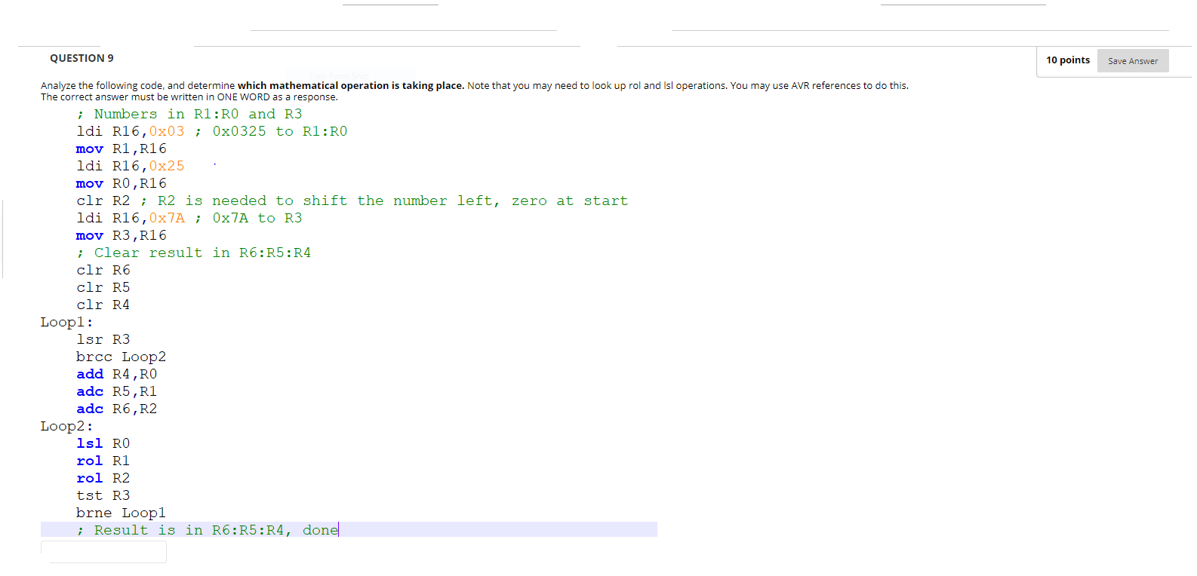Click the 'clr R4' instruction
Image resolution: width=1197 pixels, height=576 pixels.
103,305
